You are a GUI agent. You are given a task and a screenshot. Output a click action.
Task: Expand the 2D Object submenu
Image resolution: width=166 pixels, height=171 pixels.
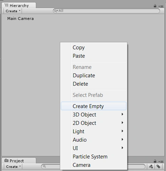pos(94,123)
